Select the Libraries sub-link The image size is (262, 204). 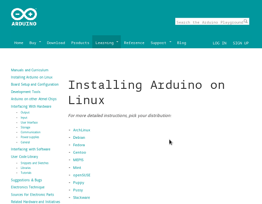25,168
